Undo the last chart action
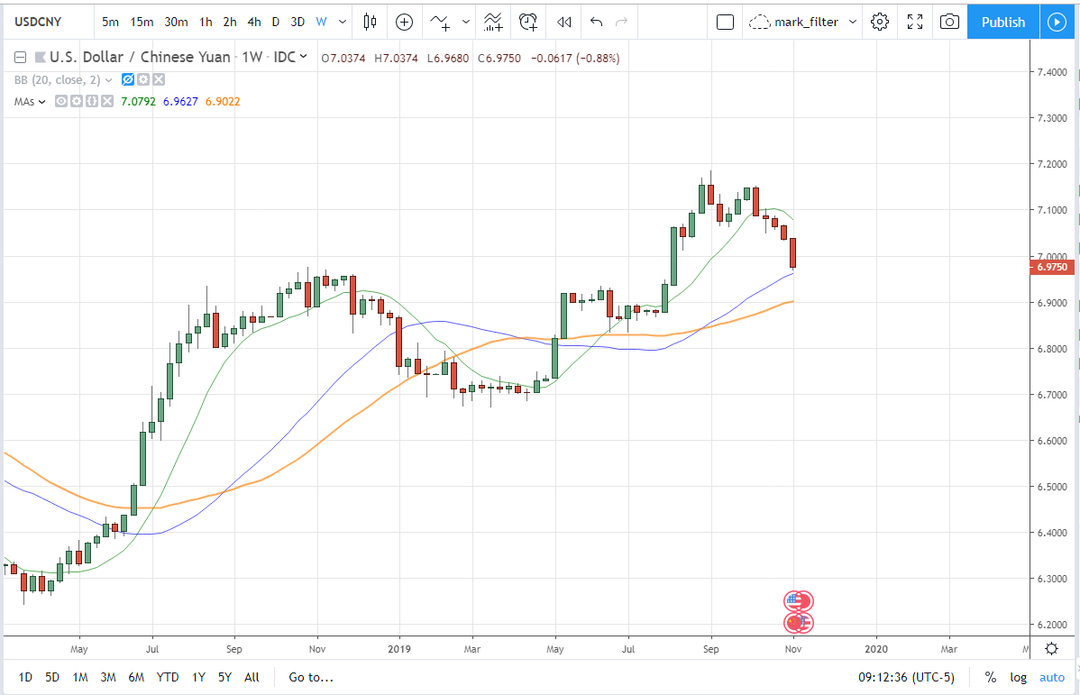This screenshot has height=695, width=1080. tap(597, 22)
